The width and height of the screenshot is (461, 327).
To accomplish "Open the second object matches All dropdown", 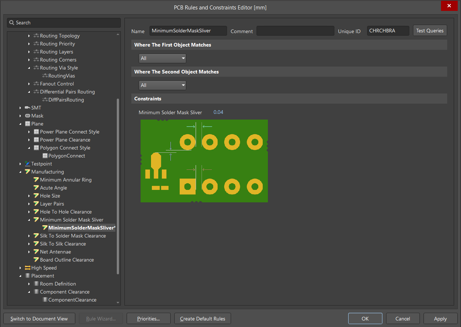I will (x=162, y=85).
